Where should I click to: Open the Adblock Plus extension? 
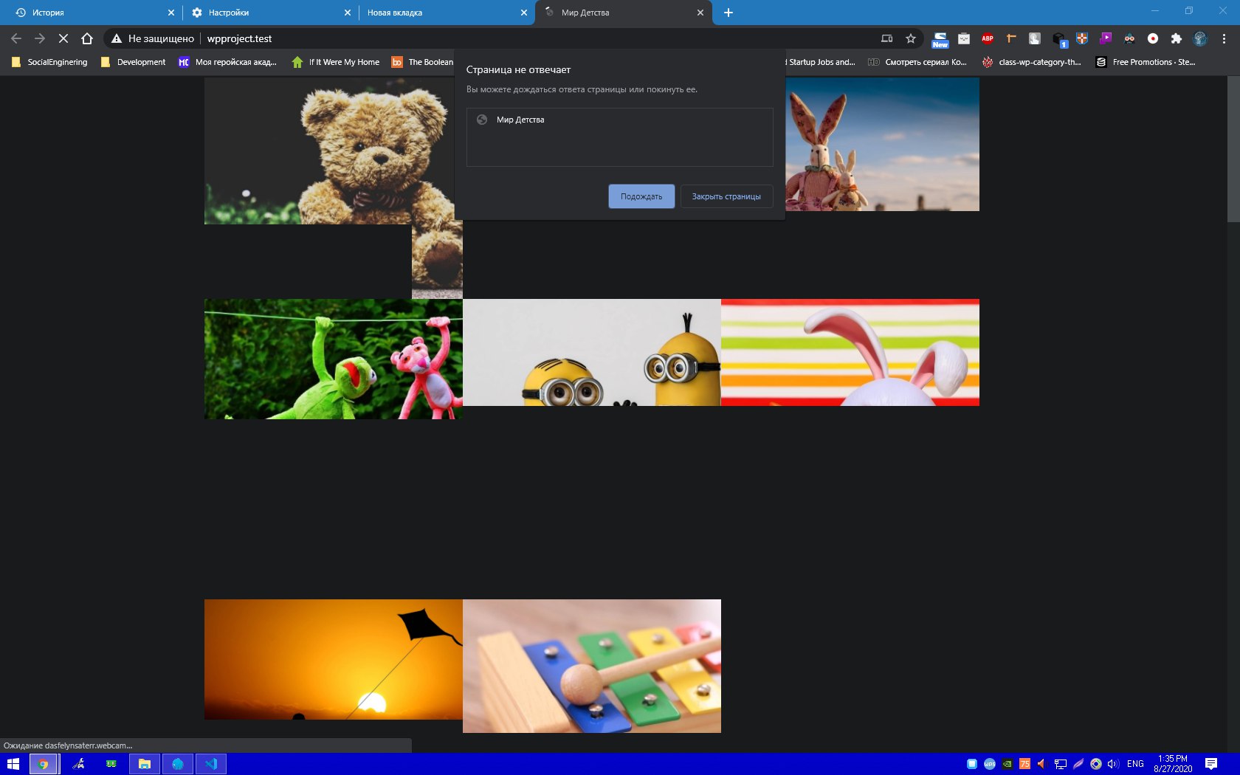(988, 38)
